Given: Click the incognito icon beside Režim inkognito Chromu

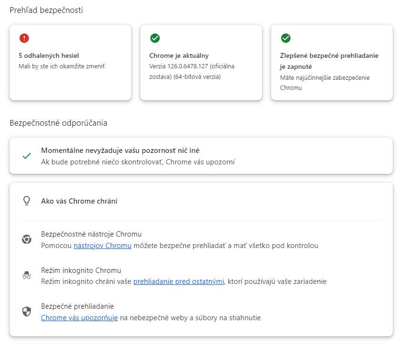Looking at the screenshot, I should point(27,275).
